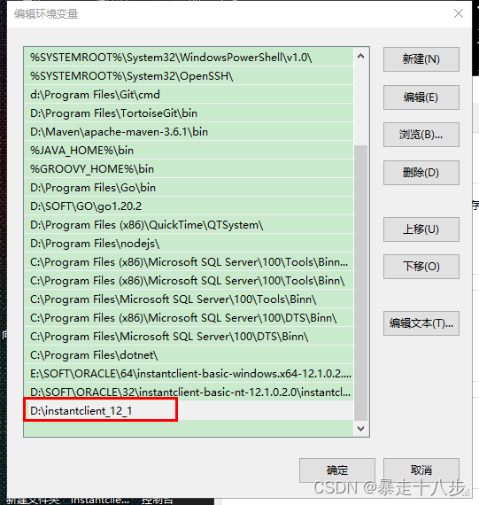Click the scroll up arrow in path list
This screenshot has width=479, height=505.
click(x=361, y=57)
